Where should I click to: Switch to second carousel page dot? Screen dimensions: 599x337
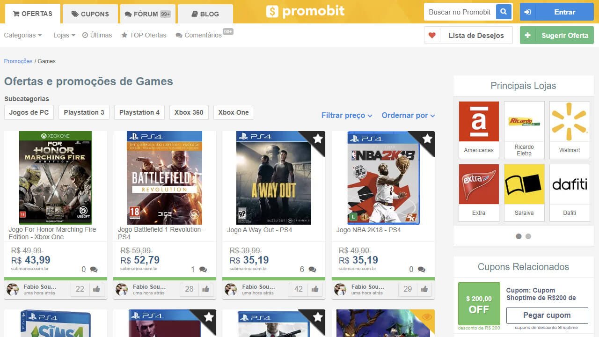528,236
